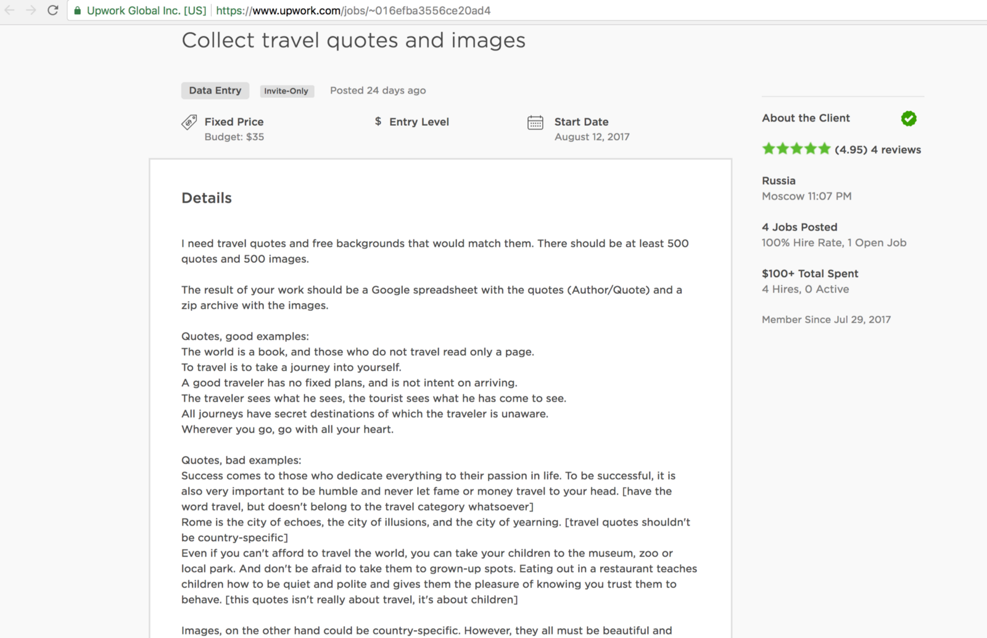Click the Upwork URL address field

tap(432, 10)
